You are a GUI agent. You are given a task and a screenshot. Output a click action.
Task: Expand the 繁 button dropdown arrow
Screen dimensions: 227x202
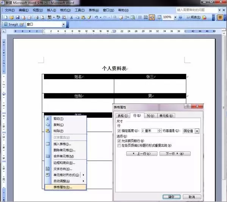(54, 17)
